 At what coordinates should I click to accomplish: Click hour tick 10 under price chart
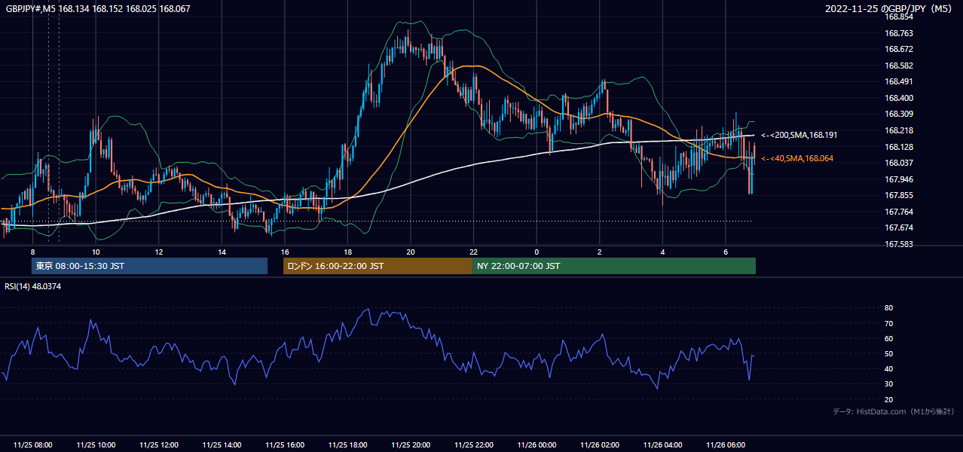(x=96, y=251)
